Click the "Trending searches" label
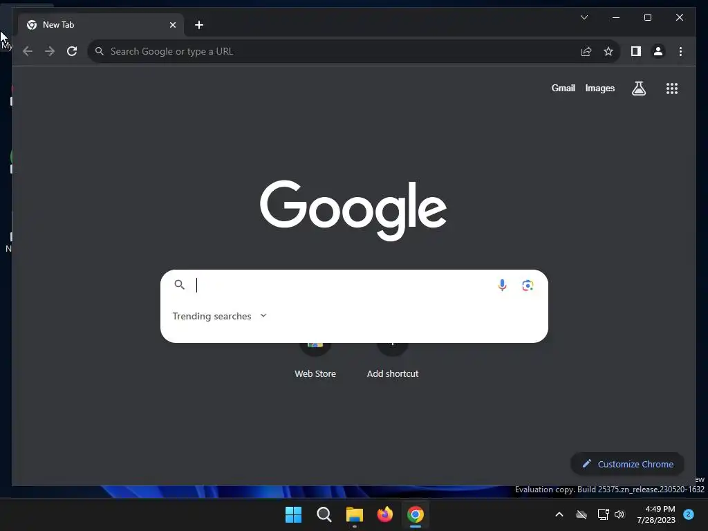The height and width of the screenshot is (531, 708). [x=212, y=316]
